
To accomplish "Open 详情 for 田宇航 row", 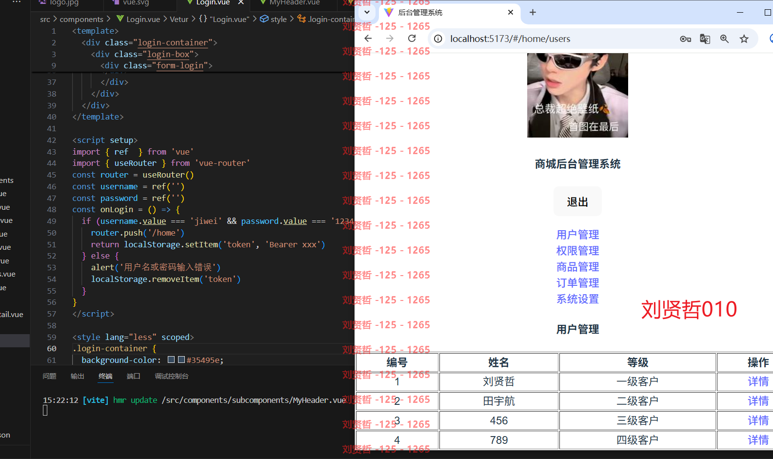I will 758,401.
